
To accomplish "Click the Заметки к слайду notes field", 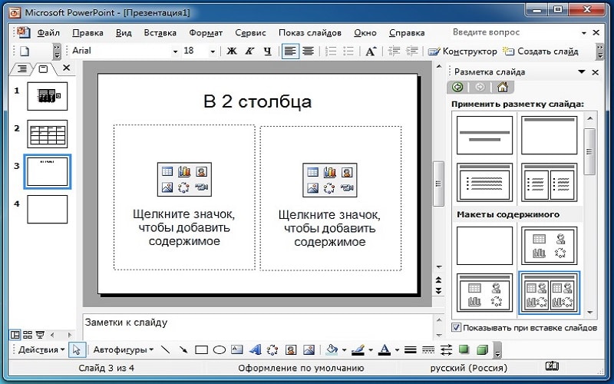I will click(x=256, y=326).
